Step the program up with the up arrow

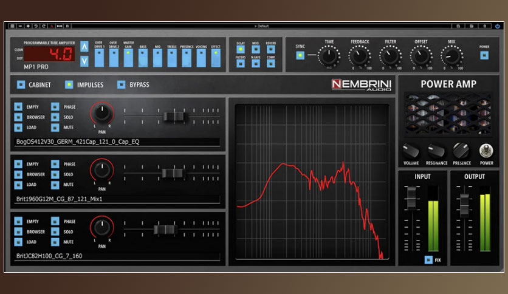click(x=84, y=47)
